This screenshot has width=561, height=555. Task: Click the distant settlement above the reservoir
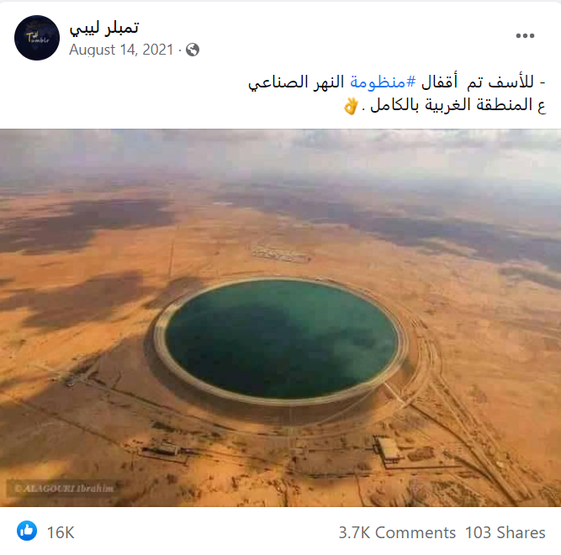pos(281,254)
